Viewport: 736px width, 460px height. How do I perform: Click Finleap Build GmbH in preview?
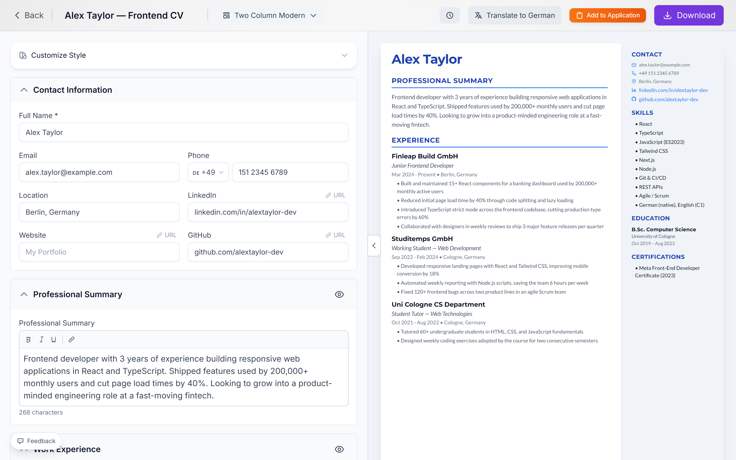coord(424,156)
